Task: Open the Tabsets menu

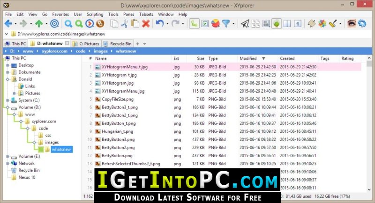Action: 146,14
